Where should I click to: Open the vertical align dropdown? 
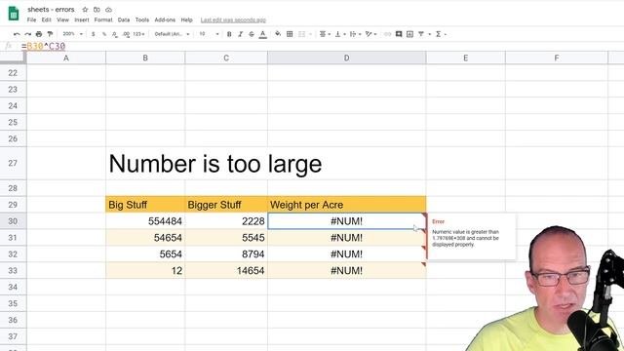click(x=340, y=34)
